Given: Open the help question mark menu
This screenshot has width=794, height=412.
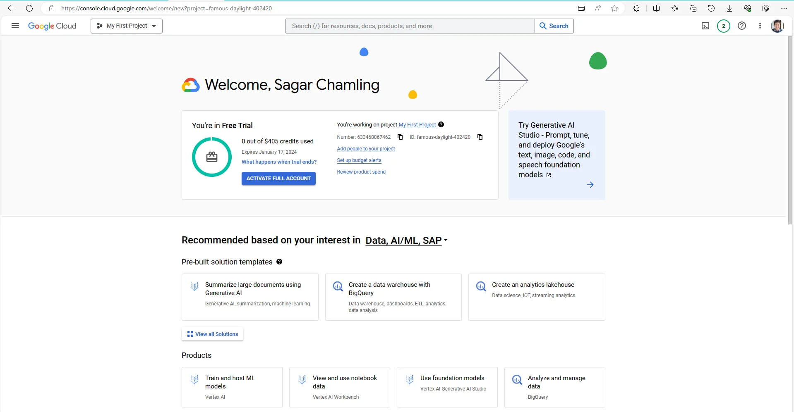Looking at the screenshot, I should click(x=742, y=26).
